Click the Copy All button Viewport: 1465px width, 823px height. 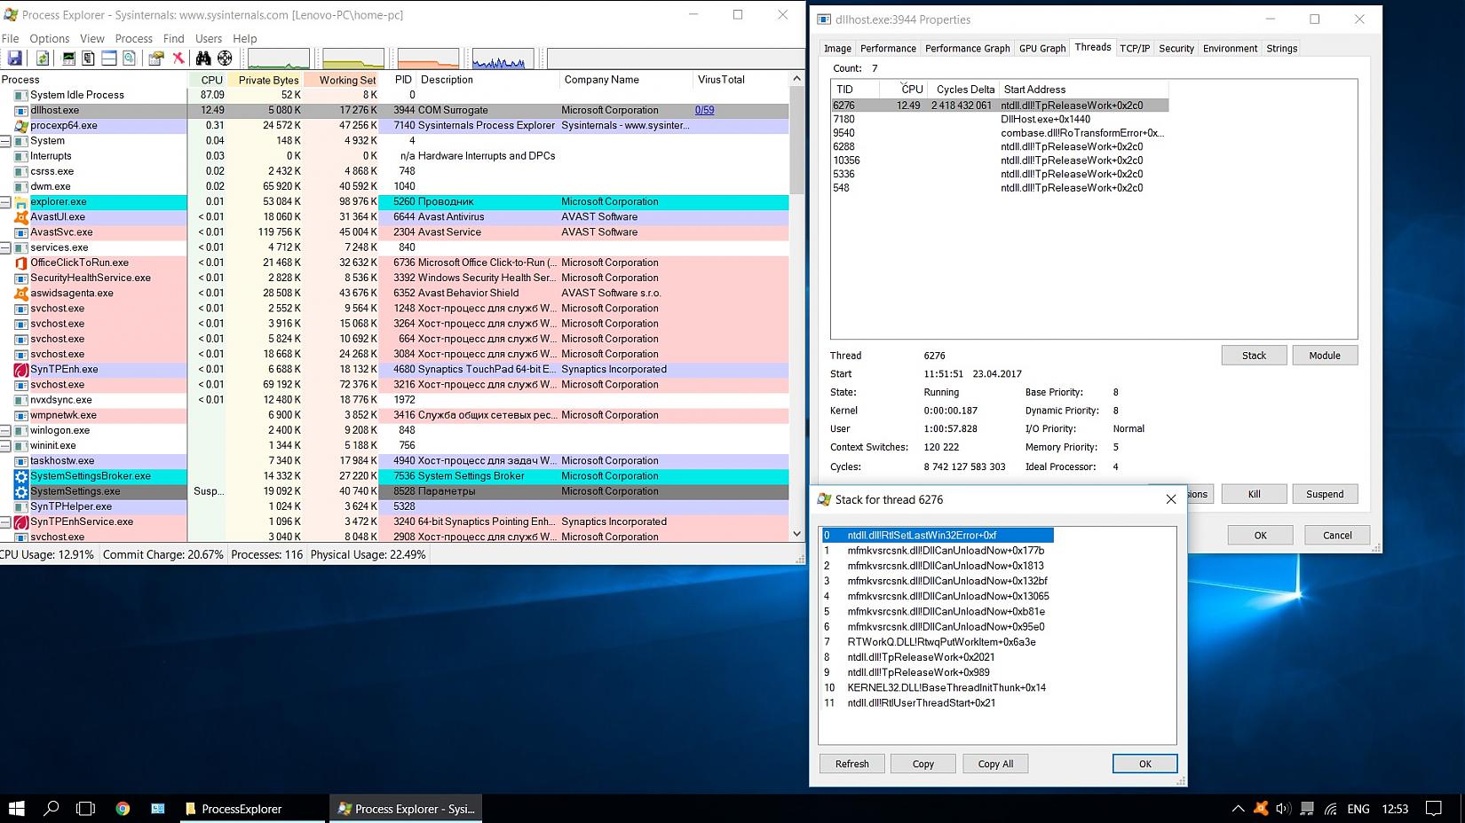[994, 764]
